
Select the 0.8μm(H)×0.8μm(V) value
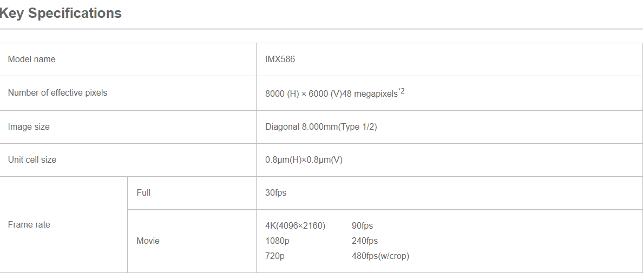(x=304, y=160)
